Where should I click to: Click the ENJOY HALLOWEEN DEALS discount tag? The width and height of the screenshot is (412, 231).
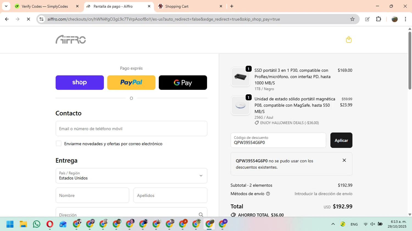point(287,123)
